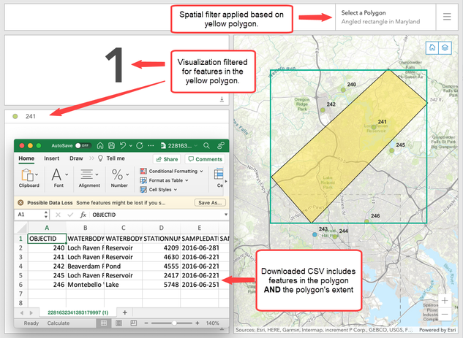Click the Comments button
Screen dimensions: 463x338
tap(205, 159)
